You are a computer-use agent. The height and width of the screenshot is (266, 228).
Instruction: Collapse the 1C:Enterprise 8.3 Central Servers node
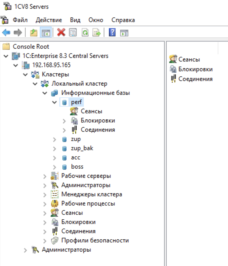(x=6, y=56)
